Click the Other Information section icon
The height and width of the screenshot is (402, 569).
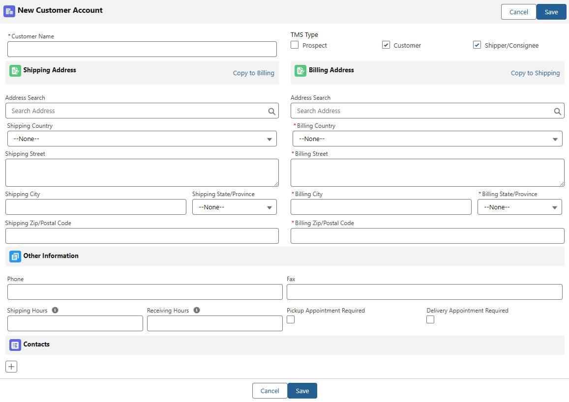(15, 257)
